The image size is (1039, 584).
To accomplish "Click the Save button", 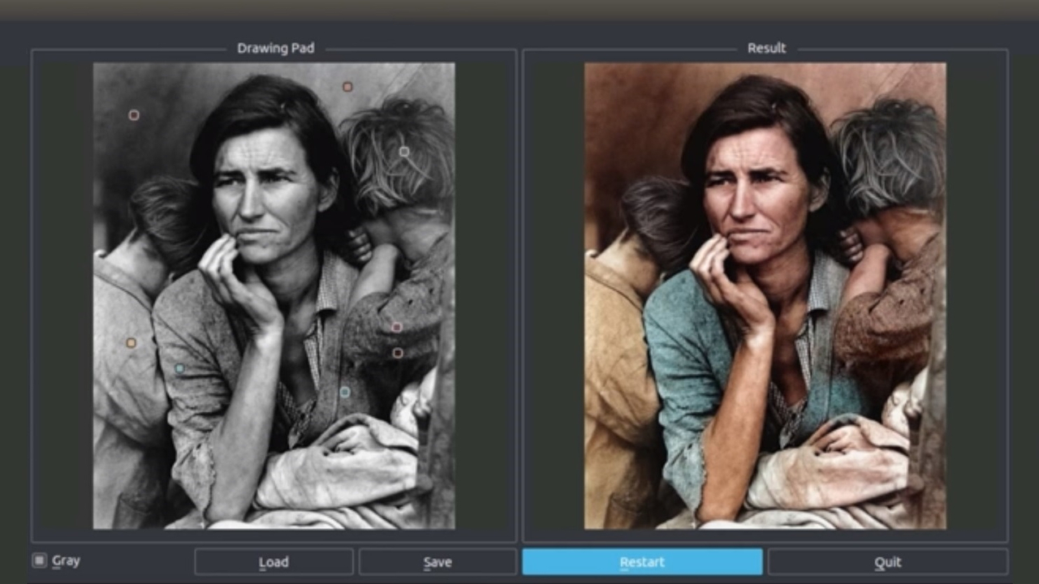I will coord(438,562).
